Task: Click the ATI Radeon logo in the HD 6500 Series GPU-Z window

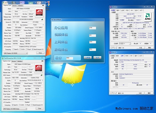Action: pos(39,68)
